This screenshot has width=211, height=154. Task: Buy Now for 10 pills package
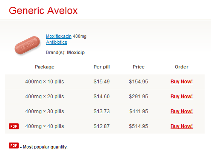pos(182,82)
